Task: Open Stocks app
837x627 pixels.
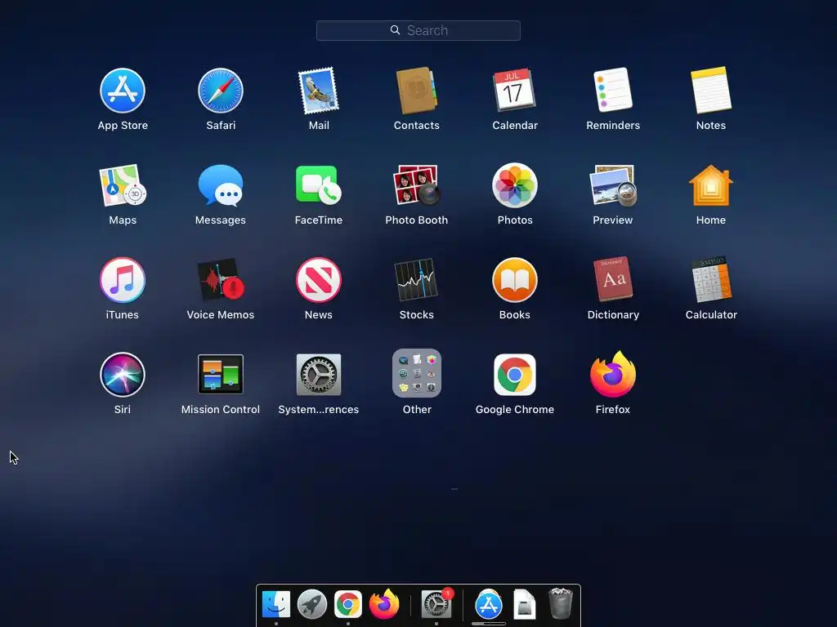Action: tap(416, 280)
